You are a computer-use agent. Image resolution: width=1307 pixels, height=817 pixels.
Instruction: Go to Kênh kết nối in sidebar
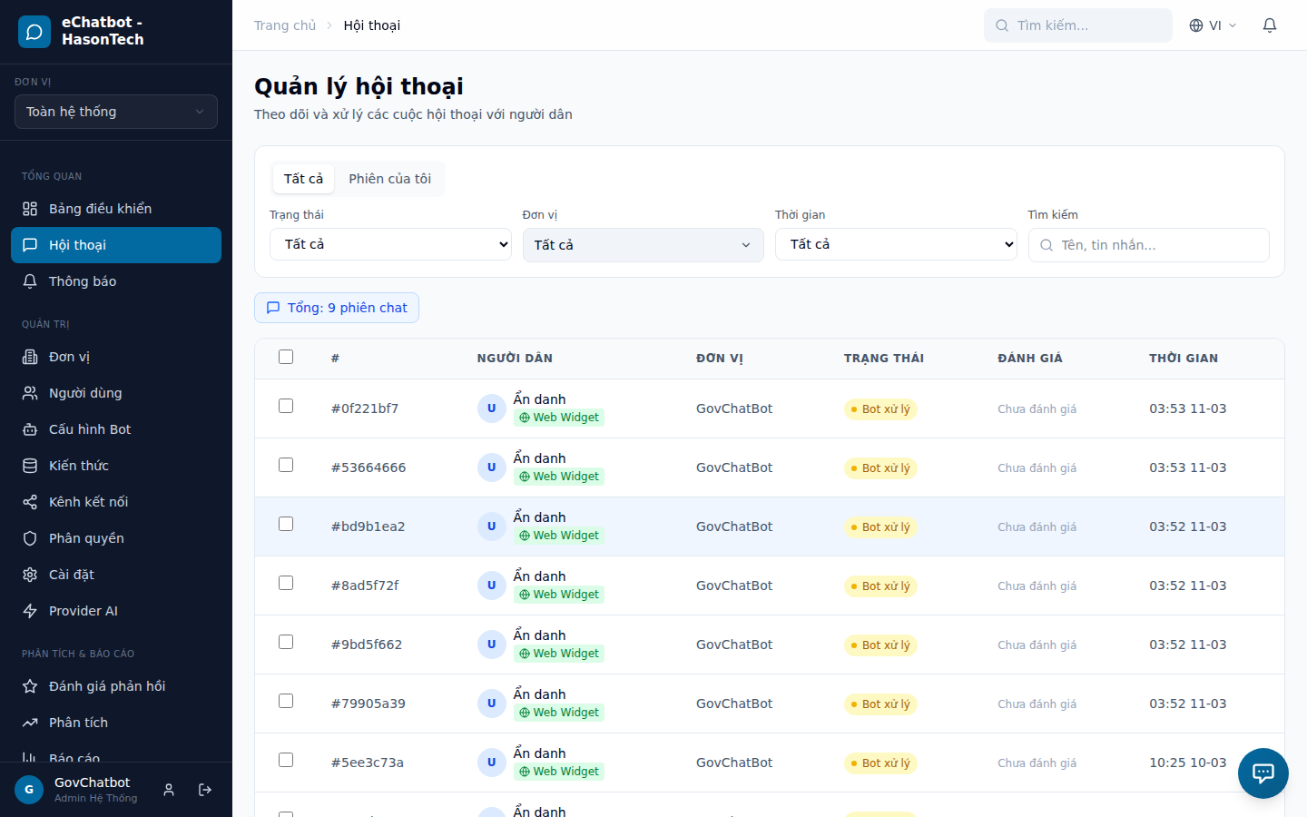pos(88,502)
